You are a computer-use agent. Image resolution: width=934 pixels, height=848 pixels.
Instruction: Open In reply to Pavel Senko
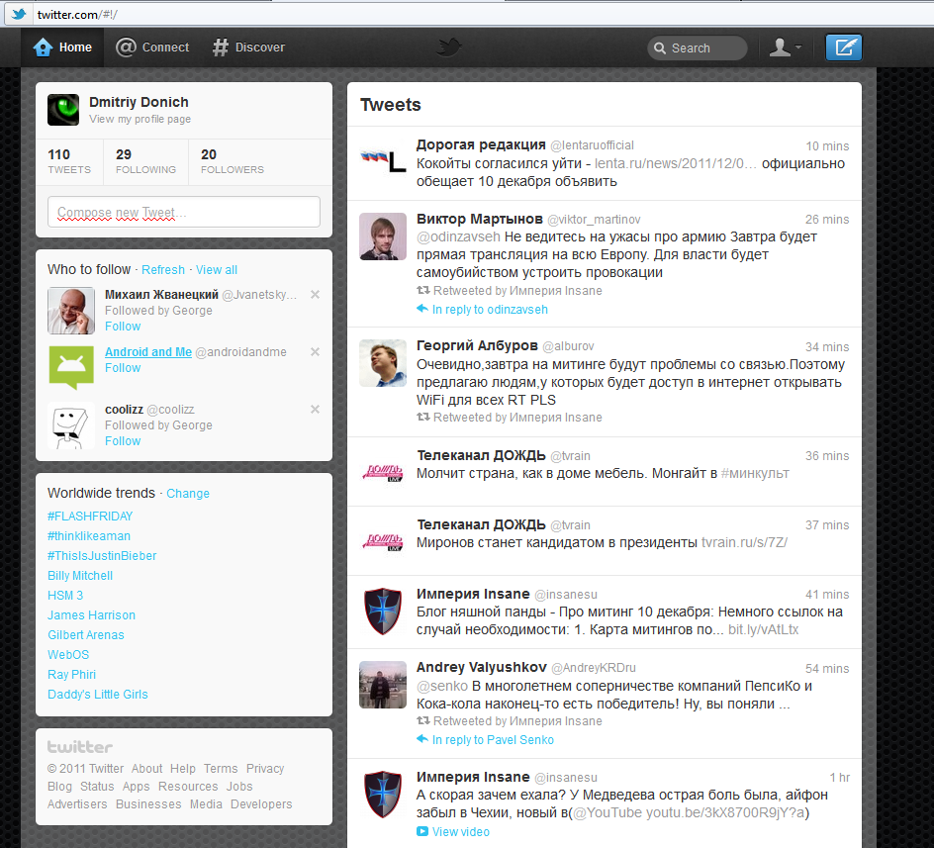click(x=493, y=739)
